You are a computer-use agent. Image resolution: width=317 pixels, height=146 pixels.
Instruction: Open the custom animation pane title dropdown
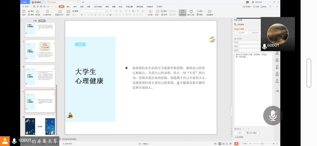(239, 20)
